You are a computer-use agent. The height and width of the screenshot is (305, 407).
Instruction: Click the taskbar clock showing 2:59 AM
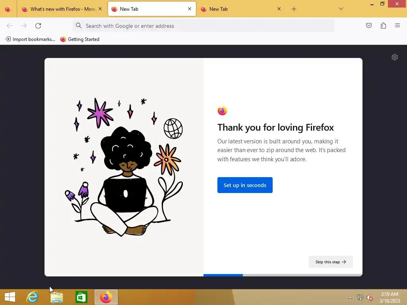click(390, 297)
